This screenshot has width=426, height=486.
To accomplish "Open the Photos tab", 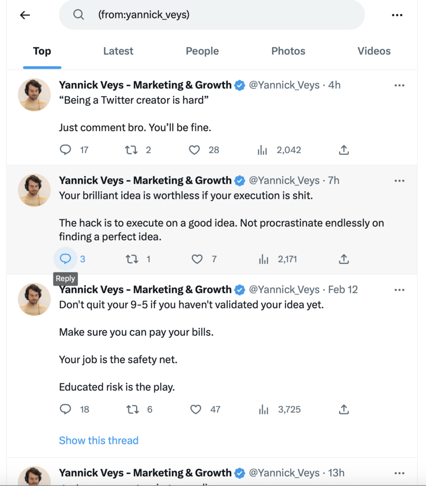I will click(x=288, y=51).
